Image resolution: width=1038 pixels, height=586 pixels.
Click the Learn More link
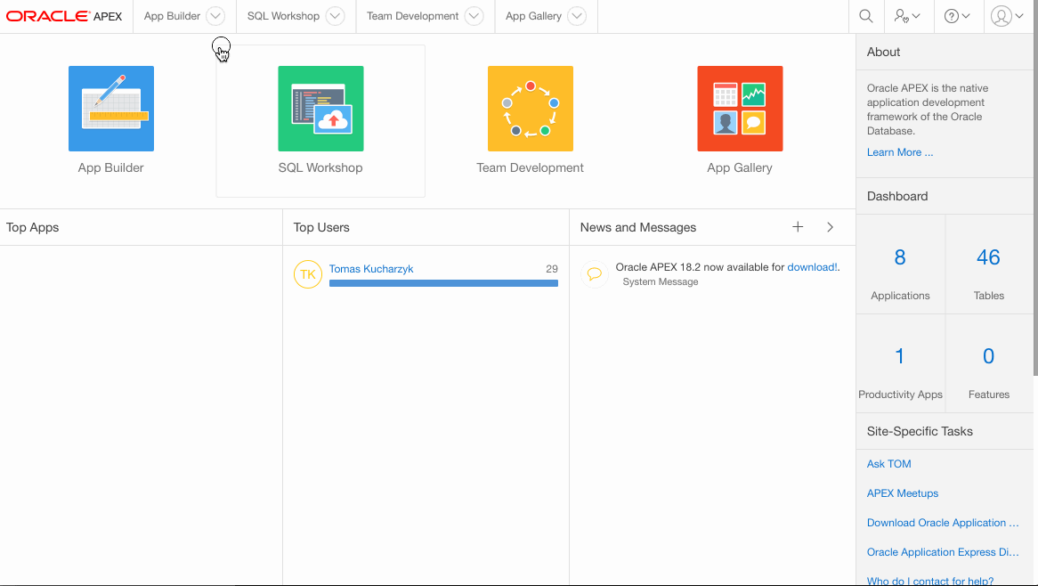[900, 152]
